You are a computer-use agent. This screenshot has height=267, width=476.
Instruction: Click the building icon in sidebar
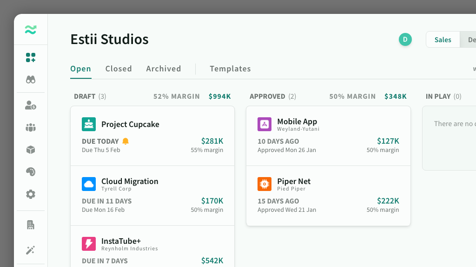31,225
